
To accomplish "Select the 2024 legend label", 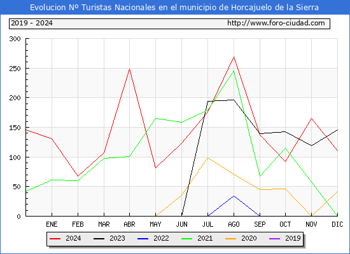I will point(73,238).
